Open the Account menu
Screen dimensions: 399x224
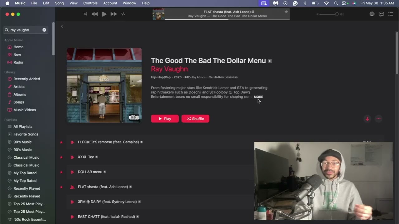coord(110,3)
